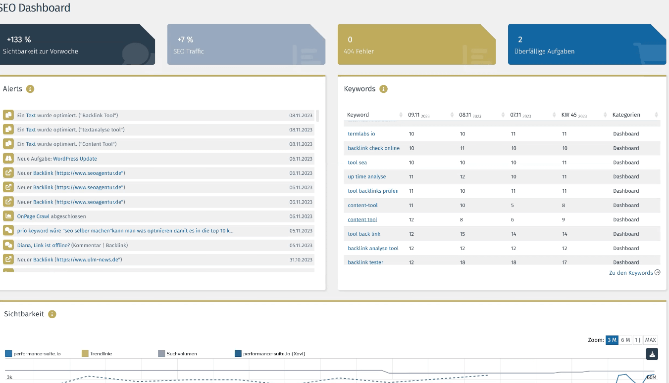Click the Alerts list scrollbar

[317, 116]
